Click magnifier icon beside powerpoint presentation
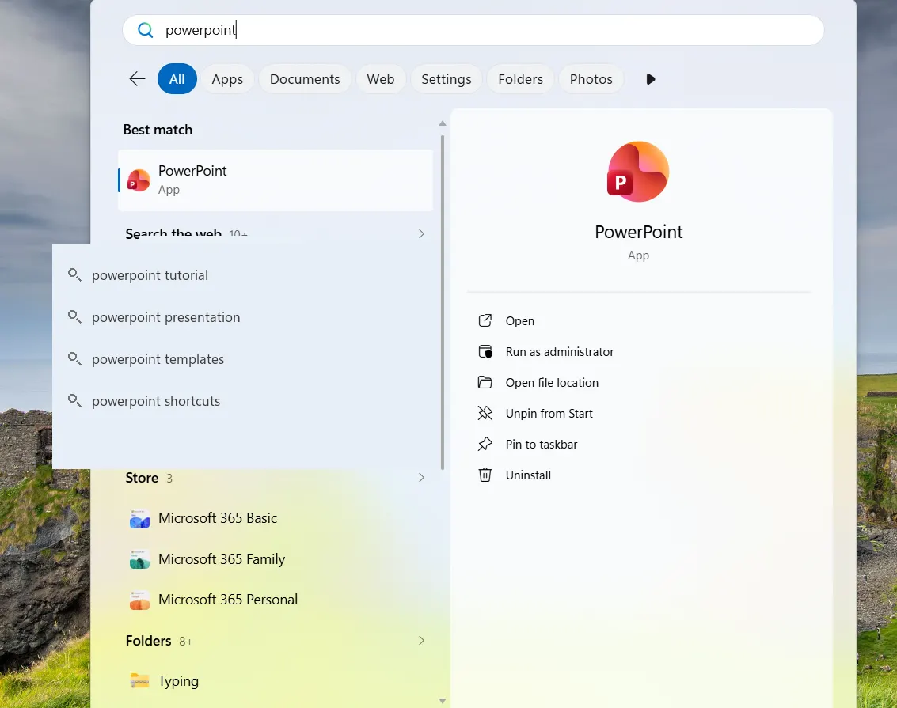 point(74,316)
